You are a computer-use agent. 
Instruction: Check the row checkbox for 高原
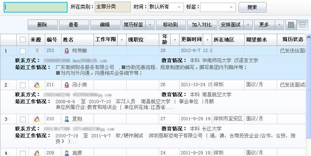(x=23, y=153)
